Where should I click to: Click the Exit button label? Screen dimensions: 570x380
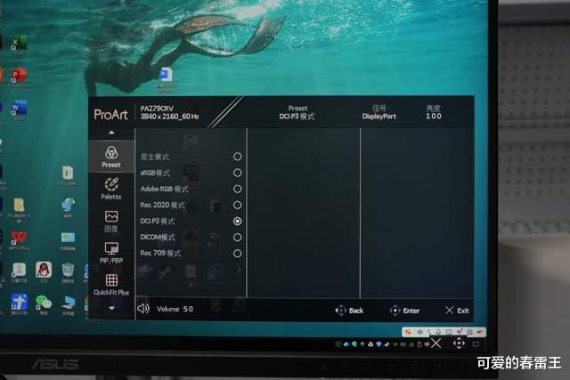[x=463, y=311]
